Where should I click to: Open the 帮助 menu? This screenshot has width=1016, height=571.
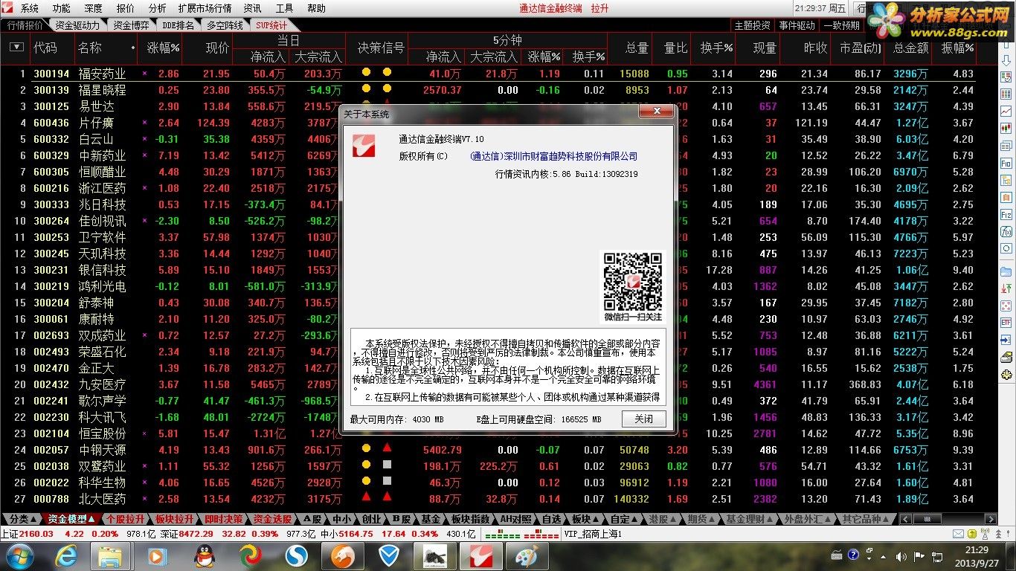[x=316, y=8]
